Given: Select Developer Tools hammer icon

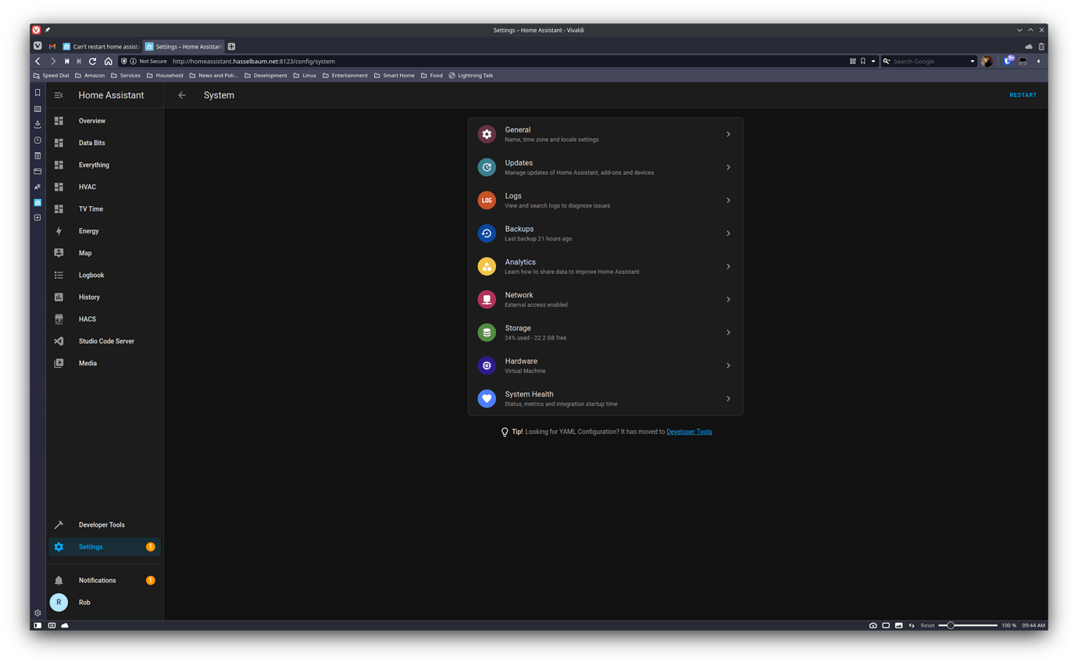Looking at the screenshot, I should click(x=59, y=525).
